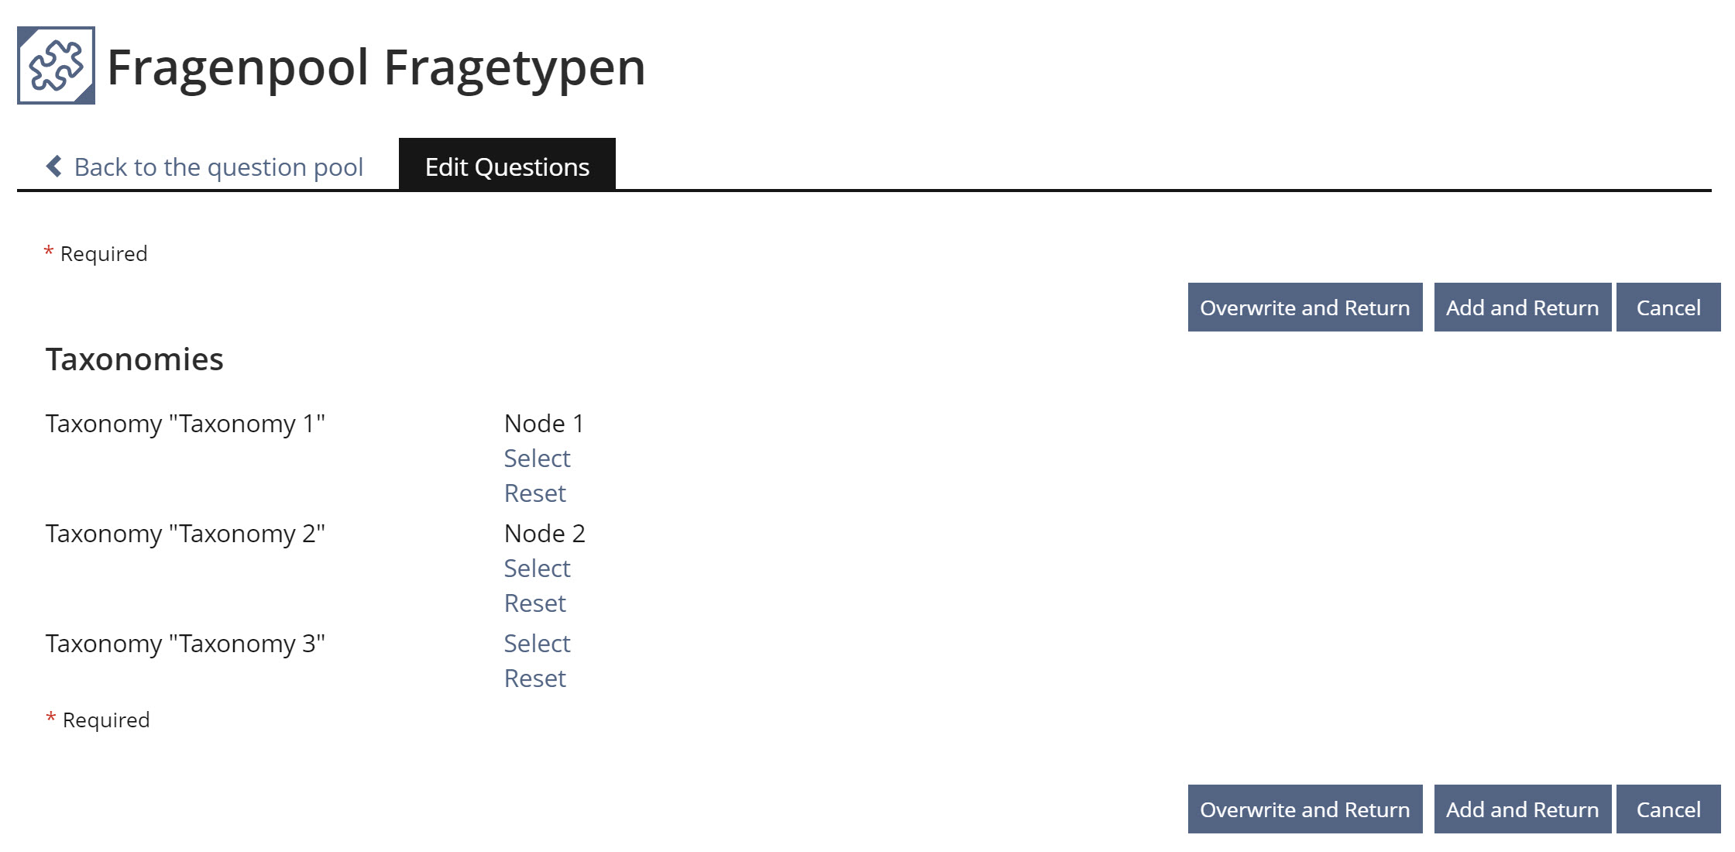Go back to the question pool
Image resolution: width=1735 pixels, height=852 pixels.
pos(218,167)
